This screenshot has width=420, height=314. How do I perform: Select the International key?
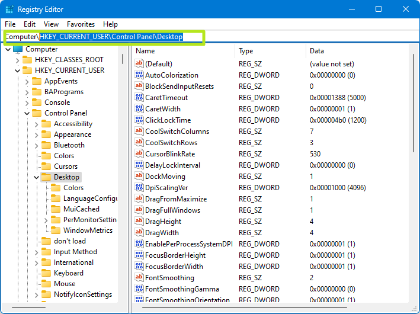pyautogui.click(x=73, y=262)
